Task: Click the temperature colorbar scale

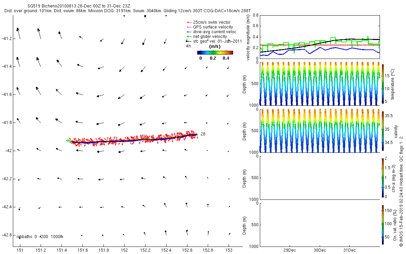Action: pyautogui.click(x=383, y=84)
